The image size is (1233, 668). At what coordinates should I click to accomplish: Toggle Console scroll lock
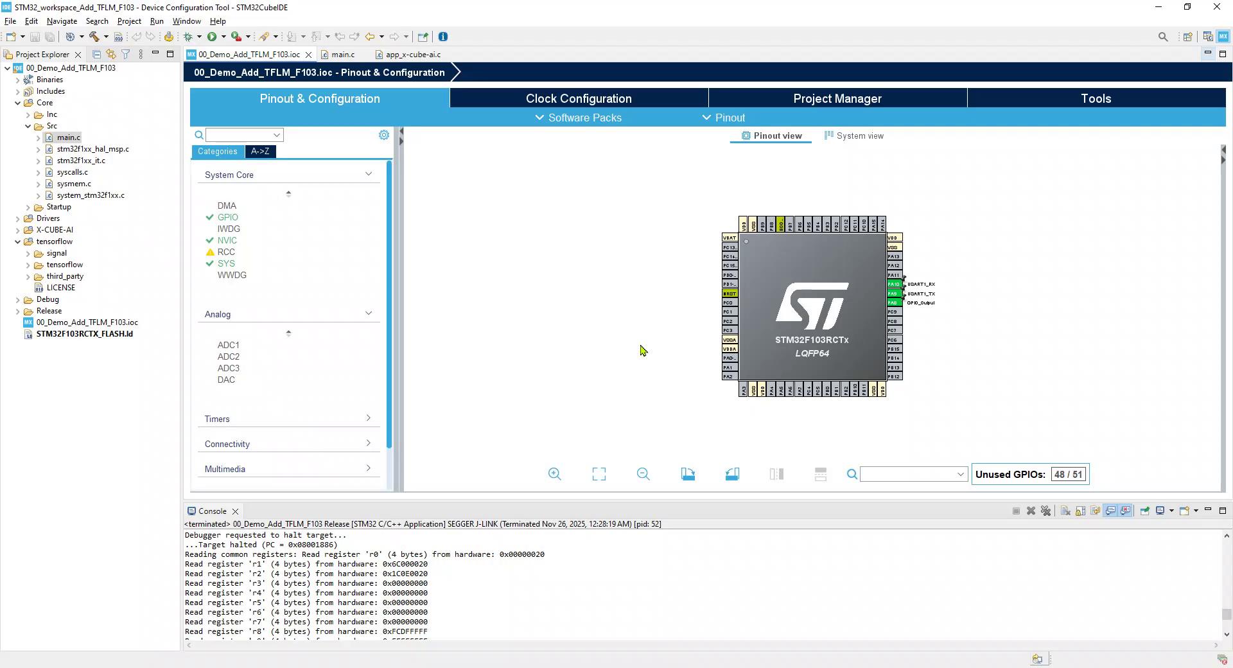point(1080,511)
